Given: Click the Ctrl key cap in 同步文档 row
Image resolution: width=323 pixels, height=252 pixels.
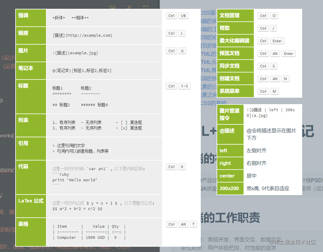Looking at the screenshot, I should click(263, 66).
